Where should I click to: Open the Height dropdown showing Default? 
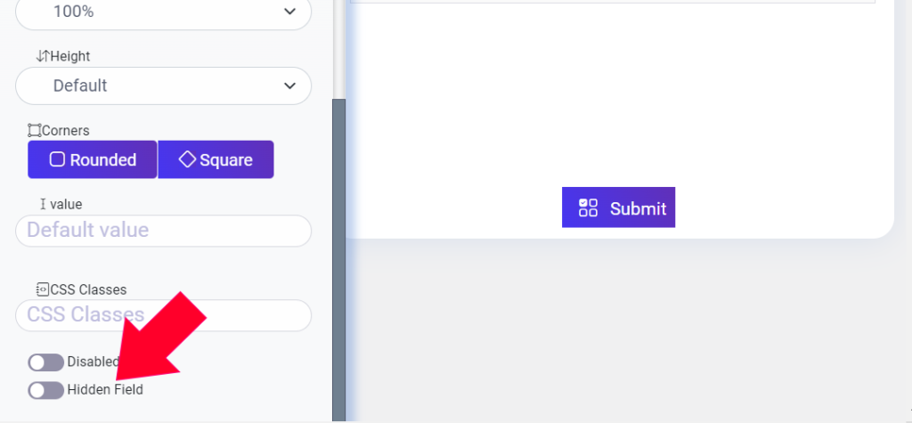click(x=164, y=86)
